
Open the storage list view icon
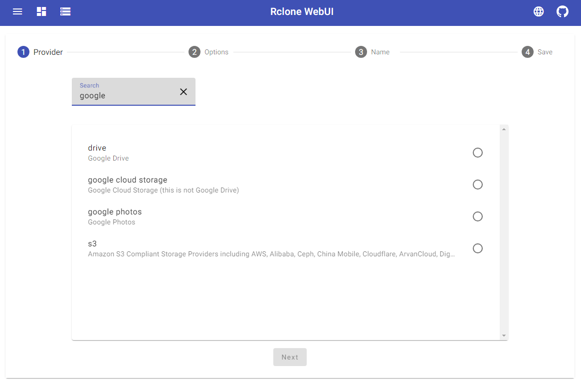pyautogui.click(x=65, y=11)
